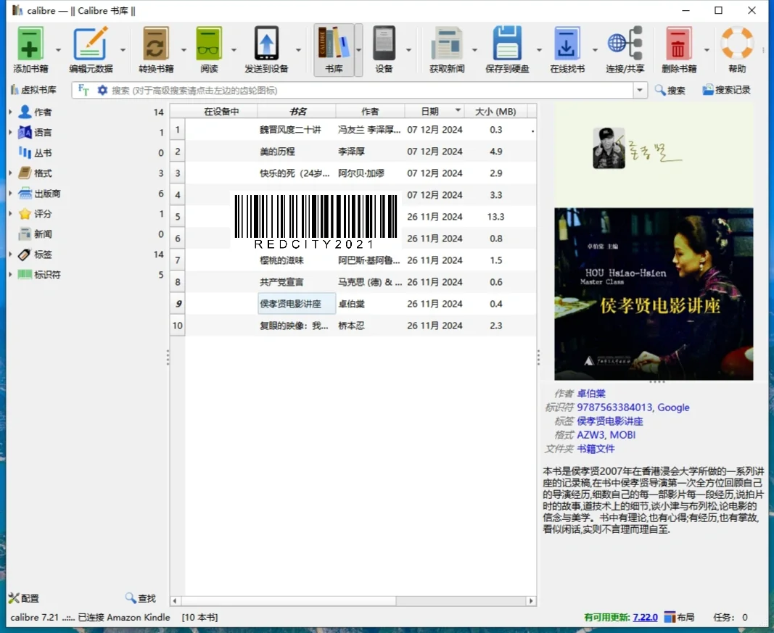
Task: Open dropdown arrow next to Remove books
Action: coord(707,50)
